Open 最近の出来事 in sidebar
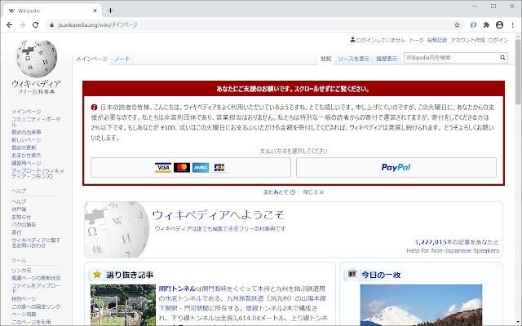Image resolution: width=522 pixels, height=326 pixels. pos(26,132)
